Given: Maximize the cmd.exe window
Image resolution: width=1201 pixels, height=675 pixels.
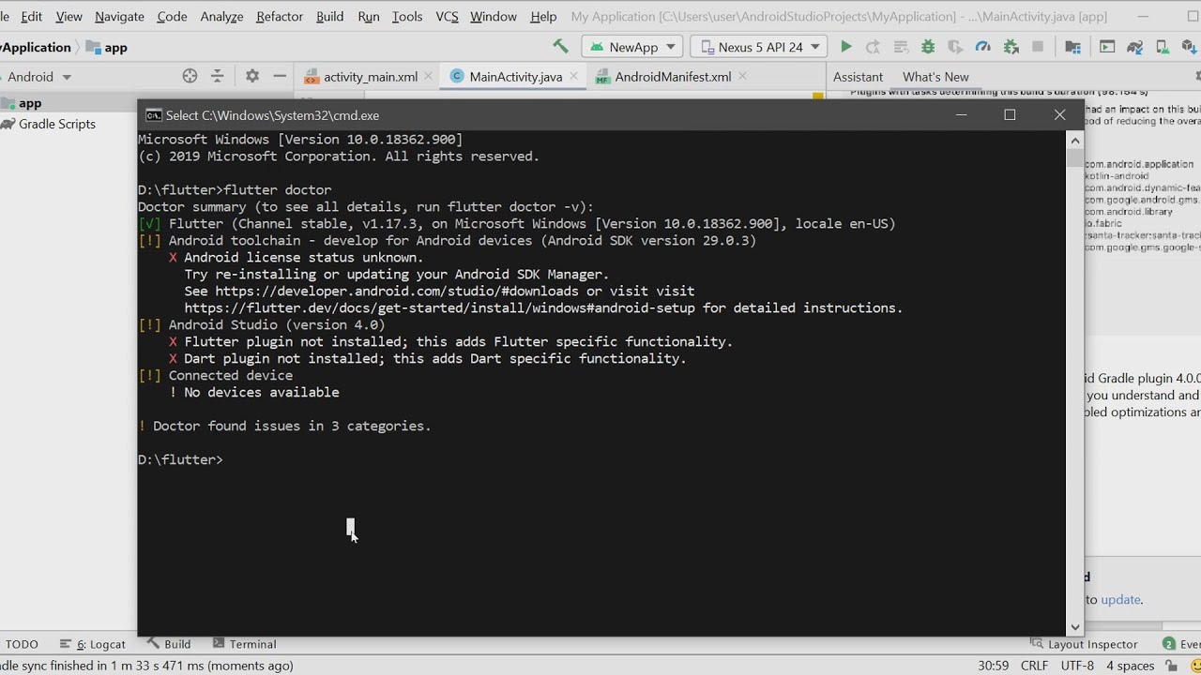Looking at the screenshot, I should click(1010, 114).
